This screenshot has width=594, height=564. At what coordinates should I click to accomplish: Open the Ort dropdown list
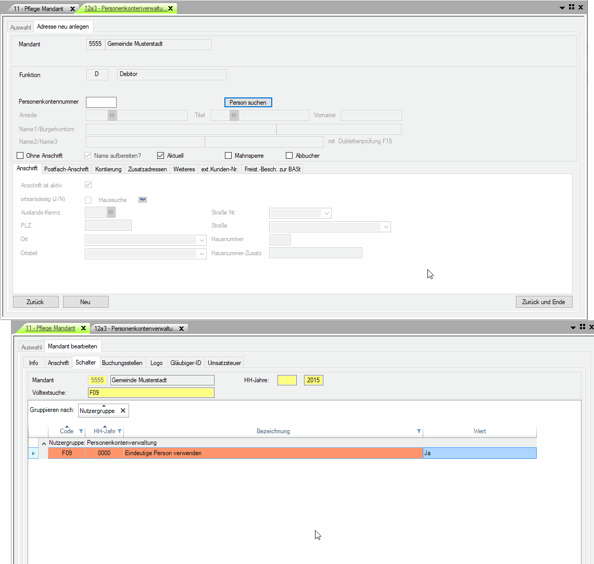click(202, 241)
